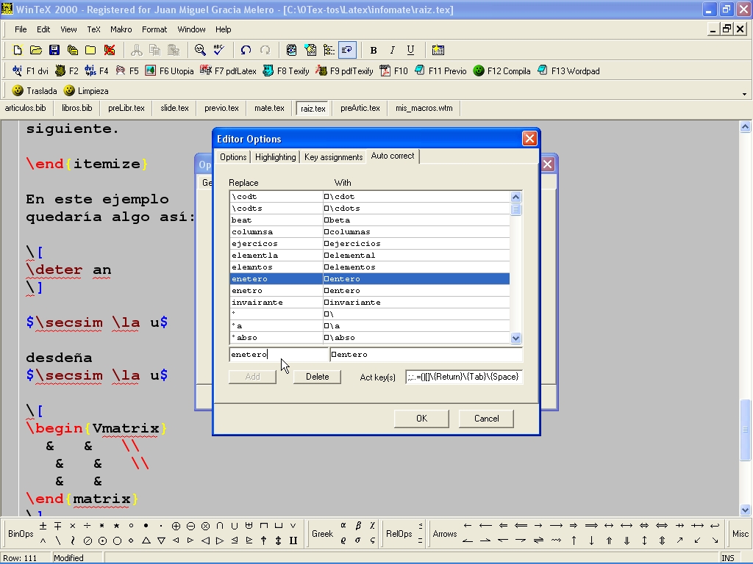Toggle italic formatting
The height and width of the screenshot is (564, 753).
point(393,50)
